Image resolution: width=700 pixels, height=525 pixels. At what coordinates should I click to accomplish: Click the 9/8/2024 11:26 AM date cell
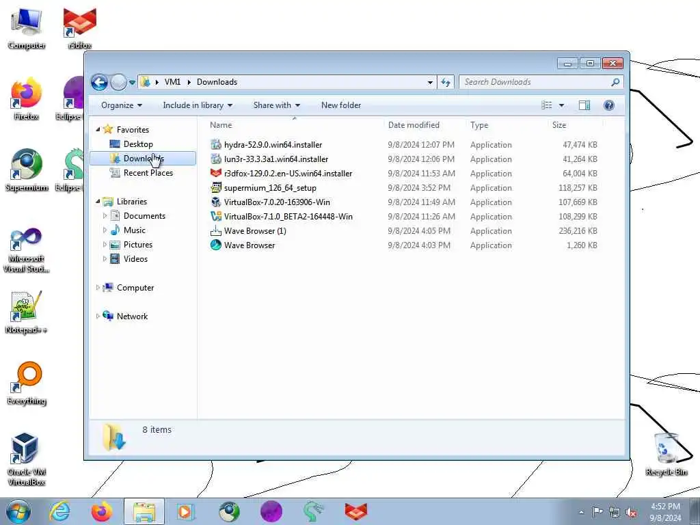(421, 217)
